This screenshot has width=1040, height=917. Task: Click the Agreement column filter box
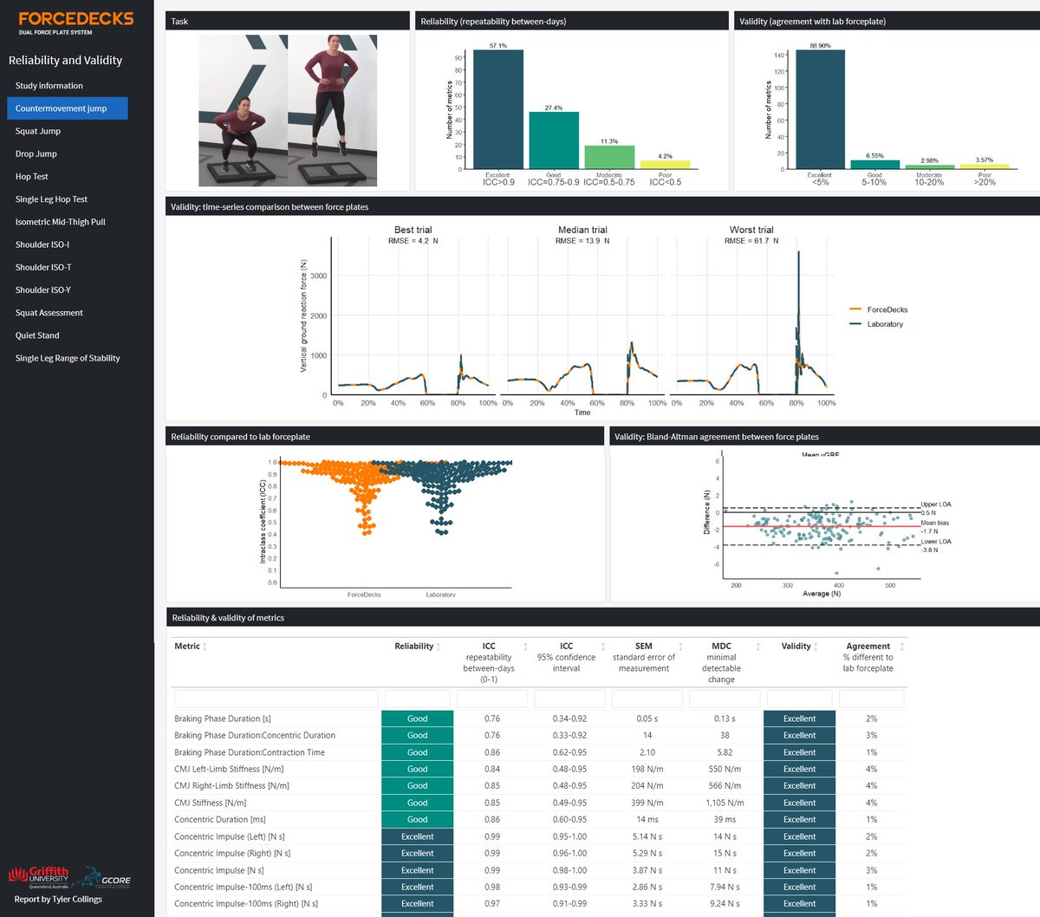point(871,699)
